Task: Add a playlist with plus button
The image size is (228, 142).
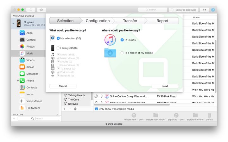Action: coord(64,109)
